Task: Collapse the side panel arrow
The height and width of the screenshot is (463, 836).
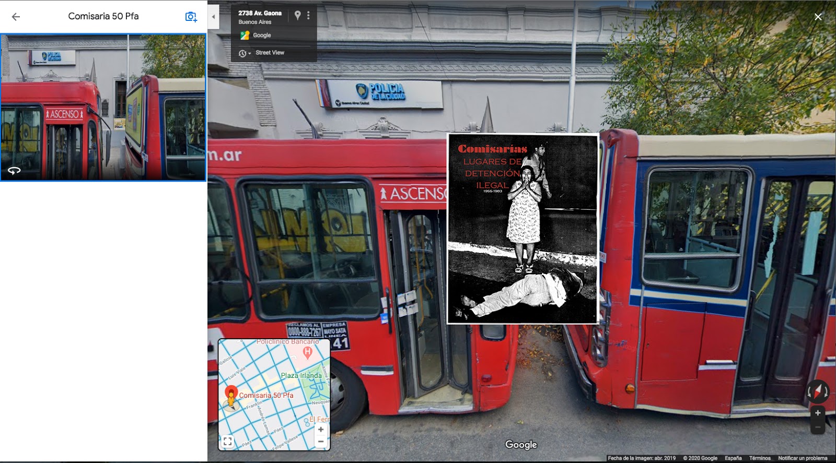Action: click(213, 17)
